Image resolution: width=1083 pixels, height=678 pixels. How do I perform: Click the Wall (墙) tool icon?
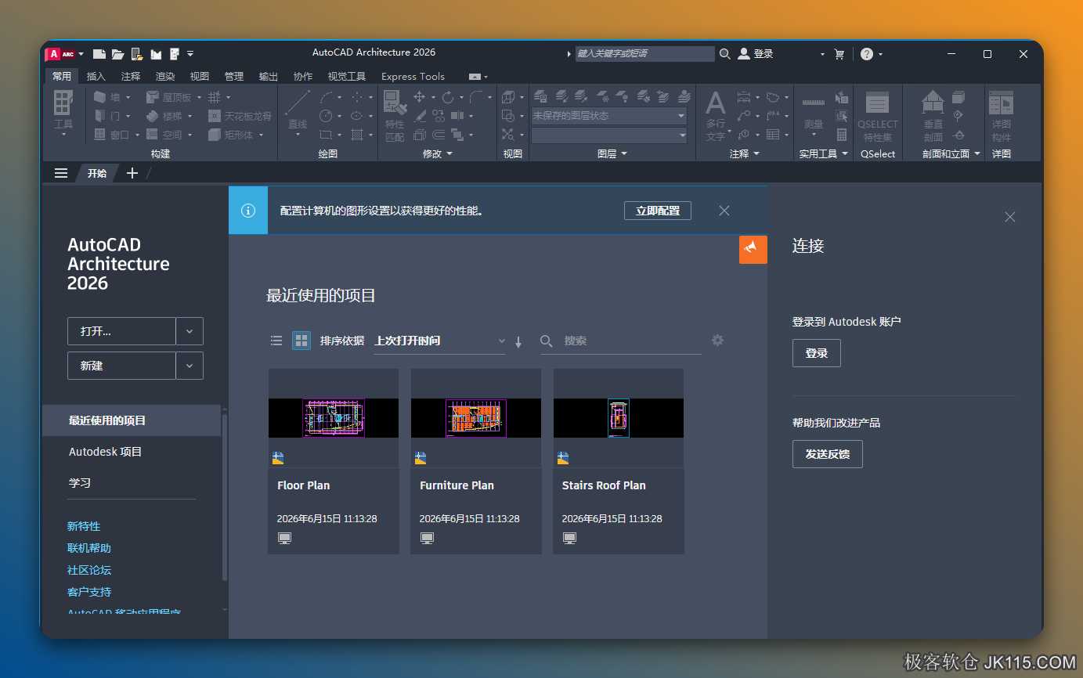[x=100, y=97]
